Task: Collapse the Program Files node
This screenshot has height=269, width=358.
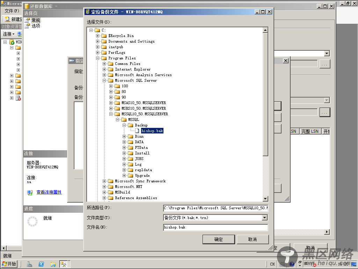Action: pyautogui.click(x=97, y=58)
